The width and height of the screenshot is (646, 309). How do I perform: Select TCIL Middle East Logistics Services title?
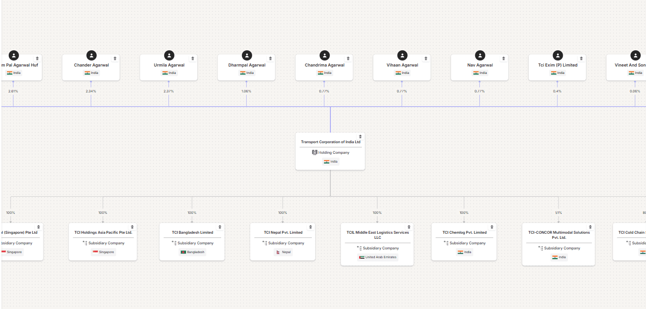click(x=378, y=235)
